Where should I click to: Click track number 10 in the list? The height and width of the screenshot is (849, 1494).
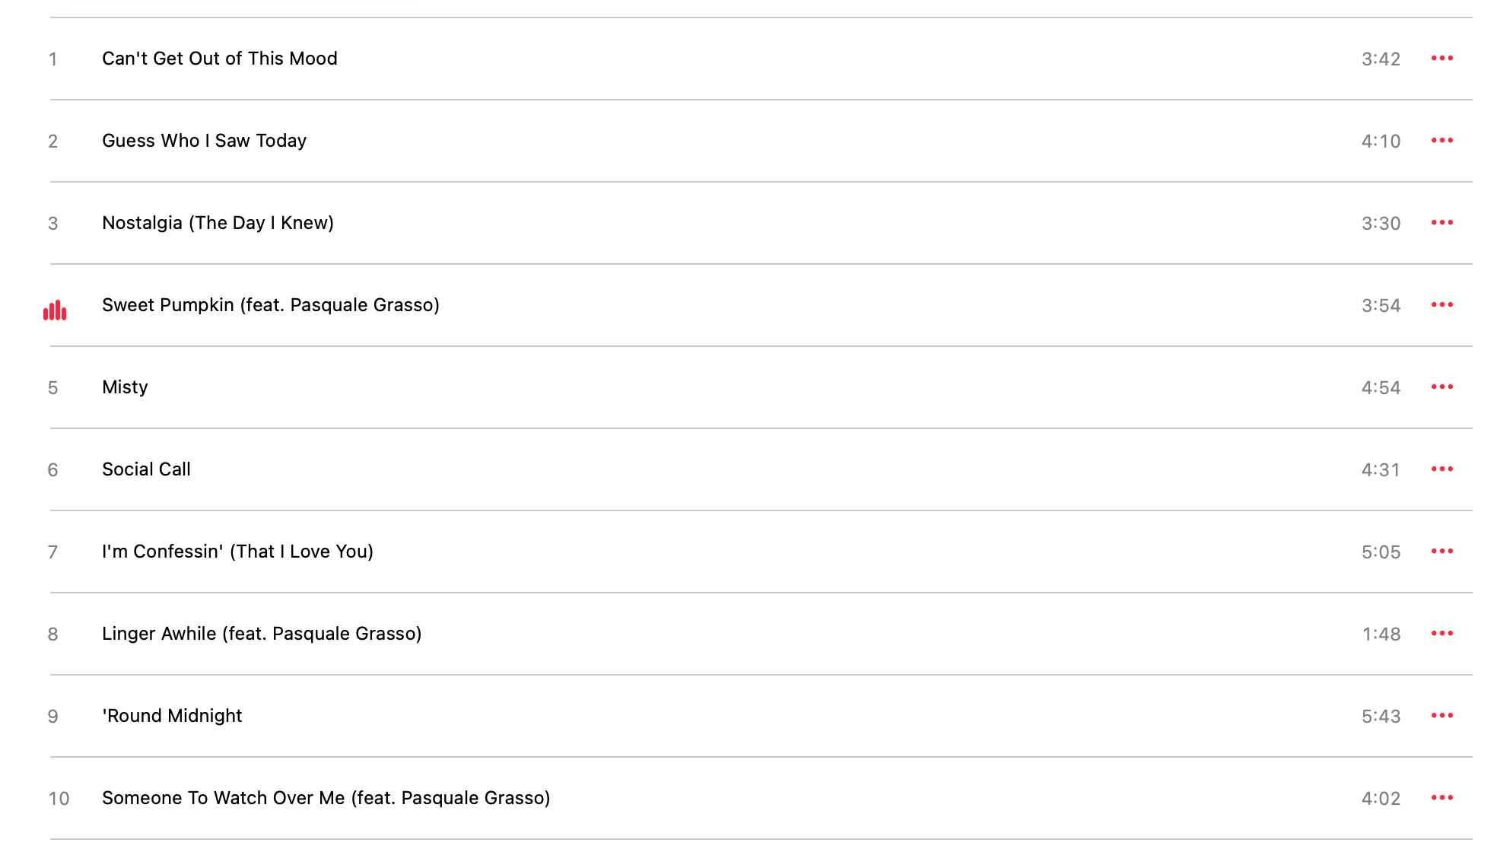tap(59, 799)
